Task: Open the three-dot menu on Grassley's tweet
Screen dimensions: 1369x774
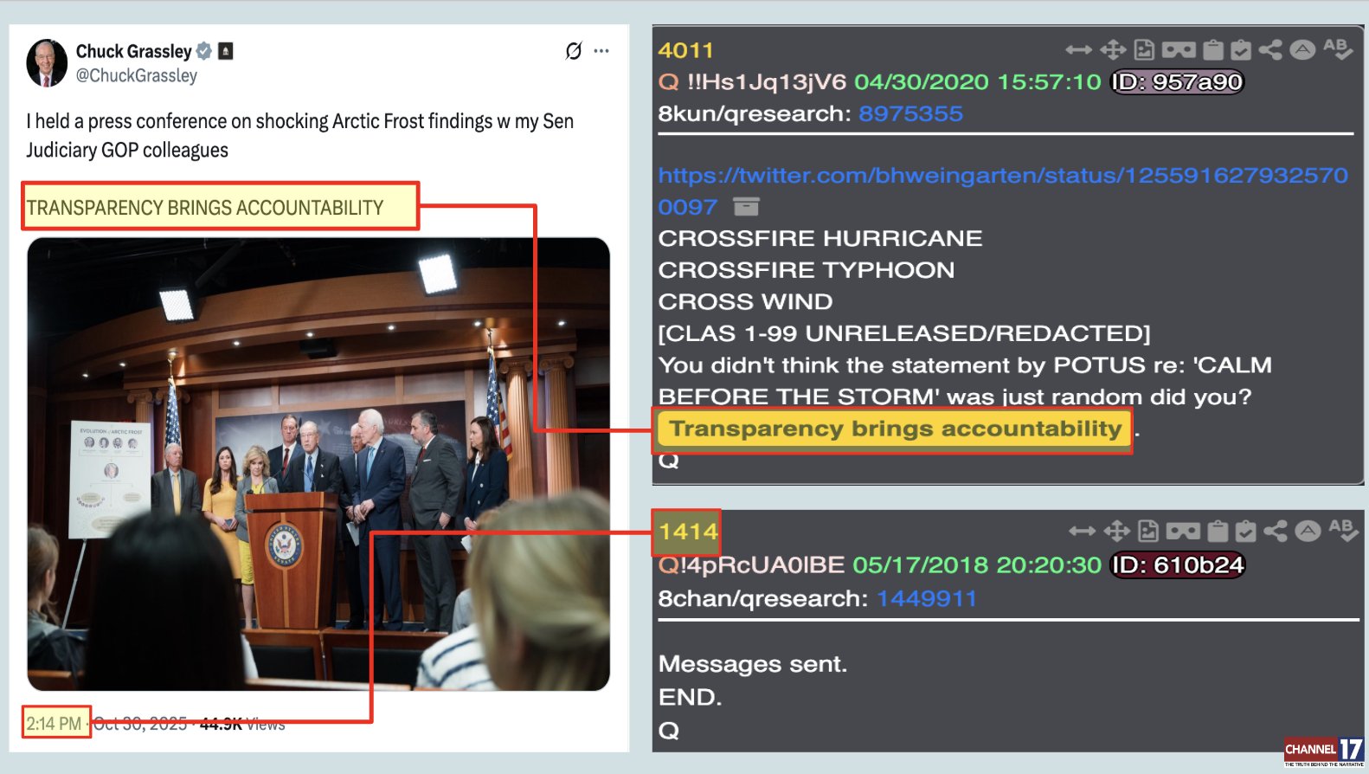Action: click(601, 51)
